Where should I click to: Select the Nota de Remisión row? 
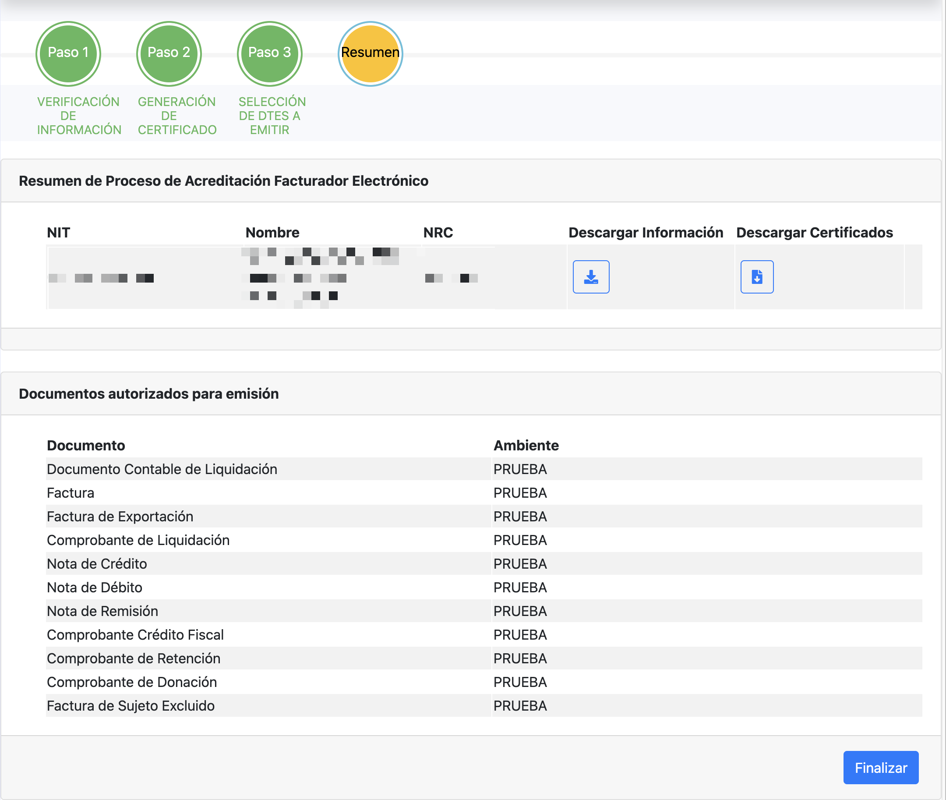pyautogui.click(x=102, y=611)
